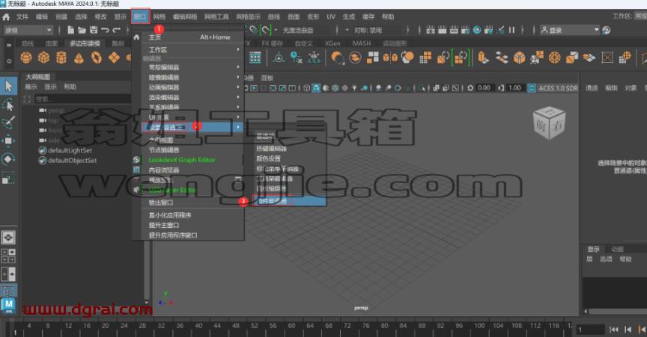647x337 pixels.
Task: Select the Rotate tool in toolbox
Action: (8, 159)
